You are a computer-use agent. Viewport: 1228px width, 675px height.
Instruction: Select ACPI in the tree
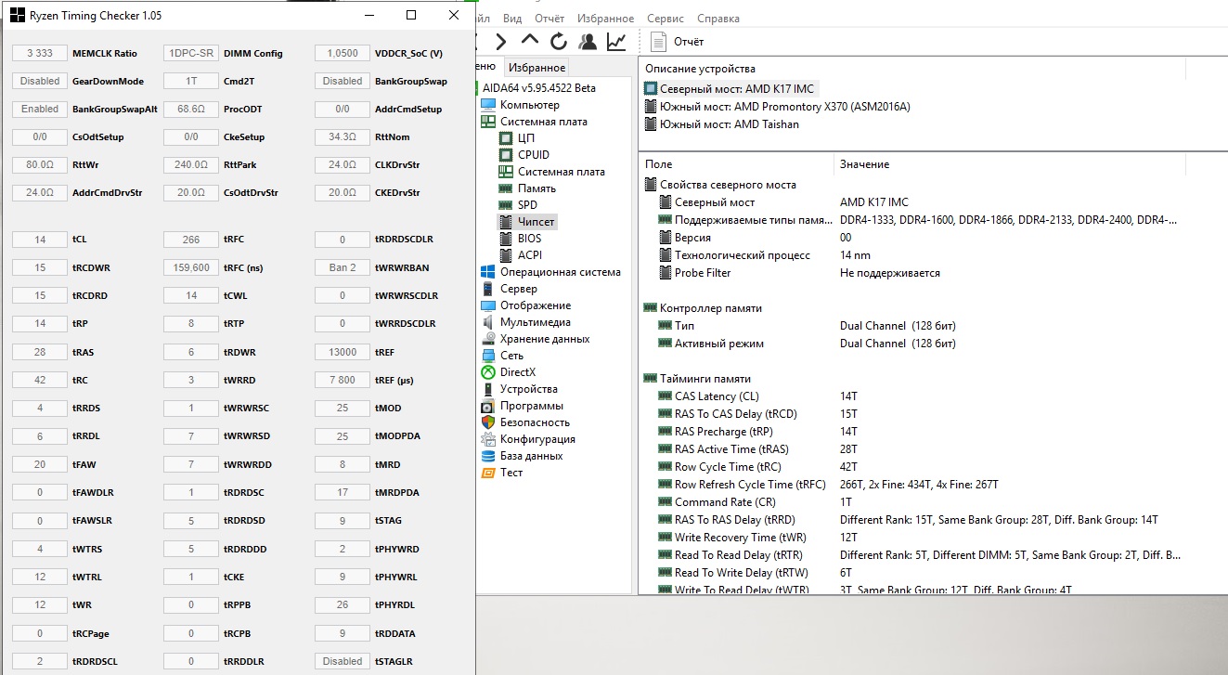tap(530, 255)
